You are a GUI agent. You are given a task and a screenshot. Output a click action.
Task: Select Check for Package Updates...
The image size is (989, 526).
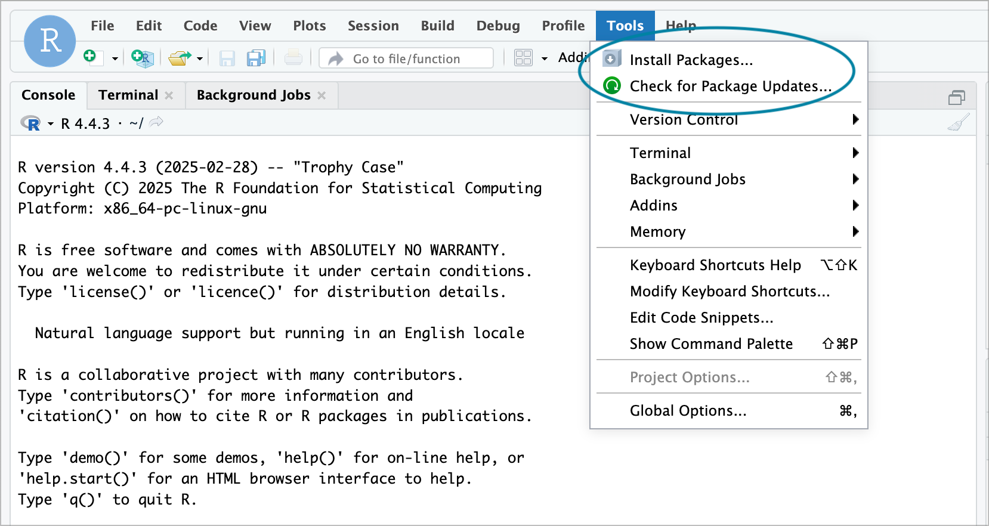coord(729,86)
